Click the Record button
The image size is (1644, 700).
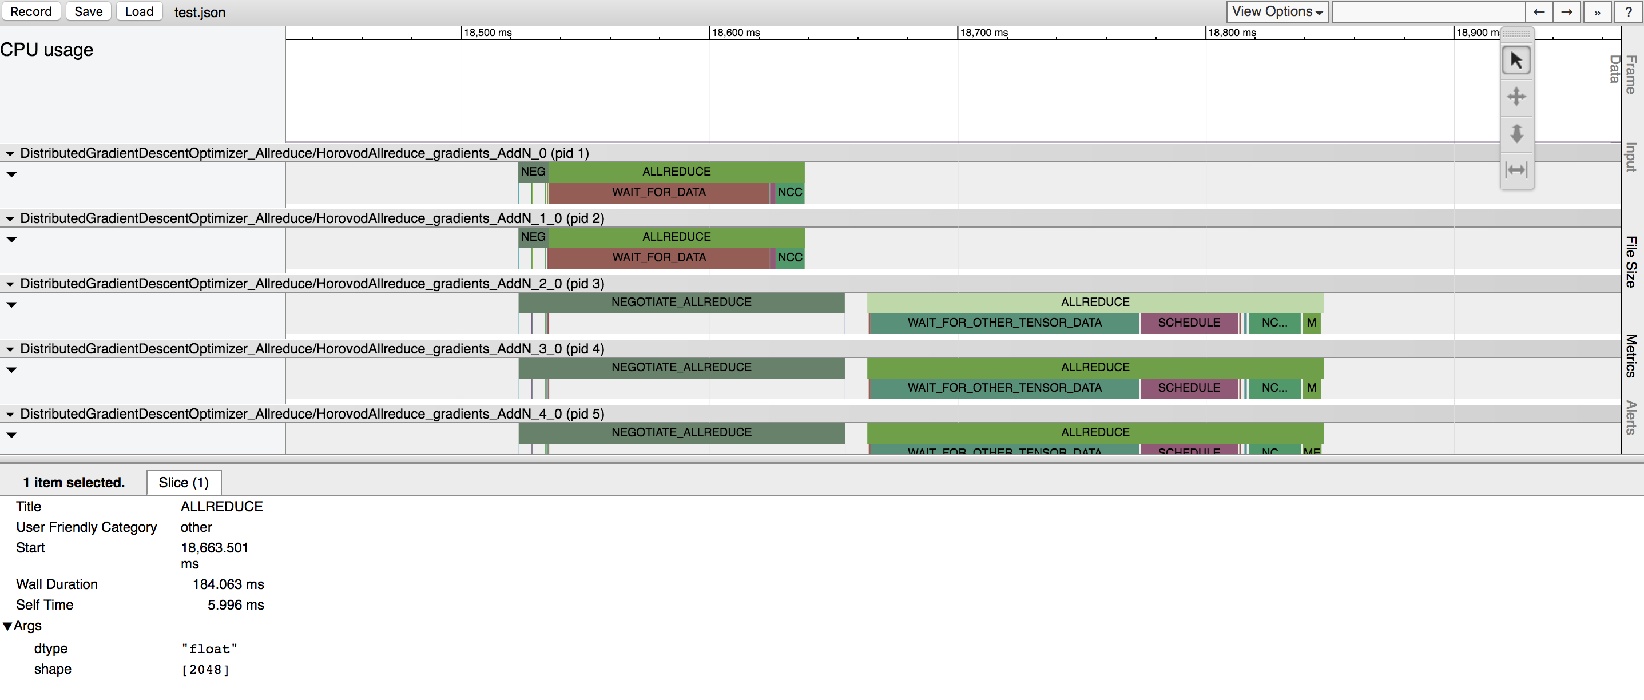coord(31,11)
